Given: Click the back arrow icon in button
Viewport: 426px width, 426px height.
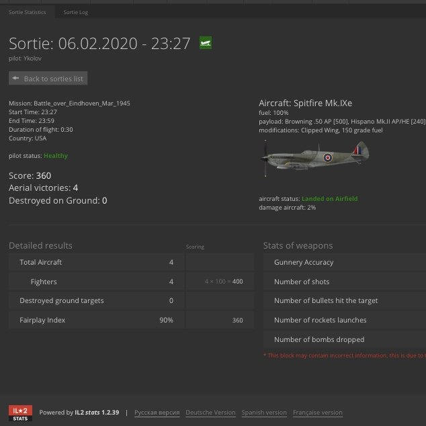Looking at the screenshot, I should coord(15,78).
